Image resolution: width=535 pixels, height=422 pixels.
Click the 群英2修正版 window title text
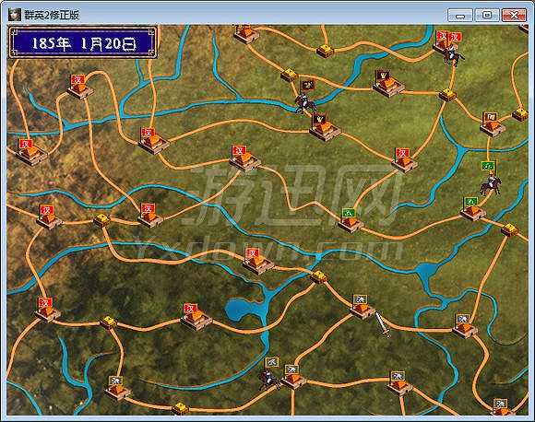point(52,15)
